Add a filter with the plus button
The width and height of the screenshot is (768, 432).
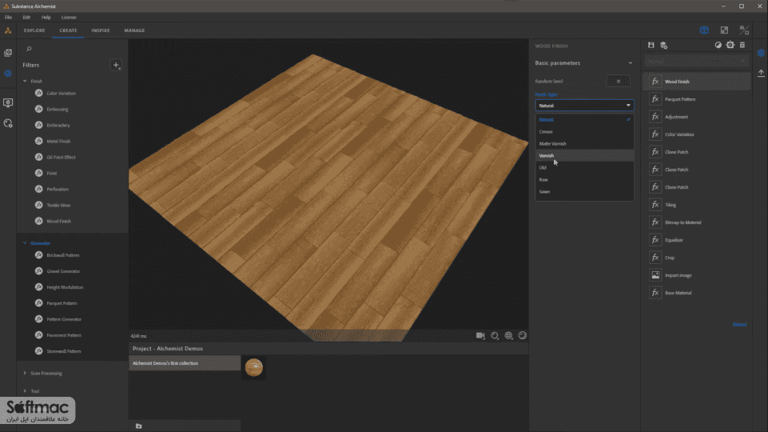coord(116,65)
